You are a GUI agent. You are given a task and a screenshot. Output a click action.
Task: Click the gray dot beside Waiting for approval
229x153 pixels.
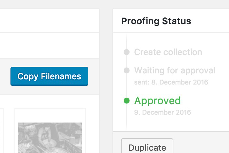(127, 70)
